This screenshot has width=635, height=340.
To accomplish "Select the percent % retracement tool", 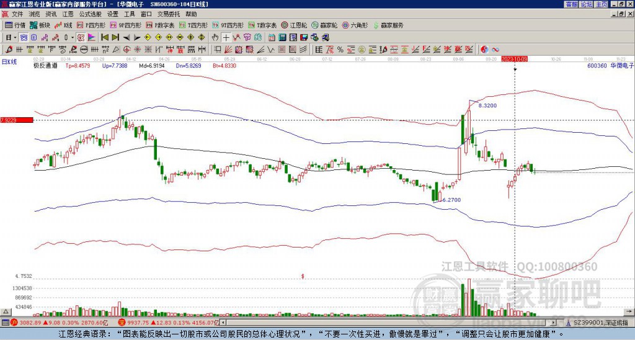I will (x=340, y=50).
